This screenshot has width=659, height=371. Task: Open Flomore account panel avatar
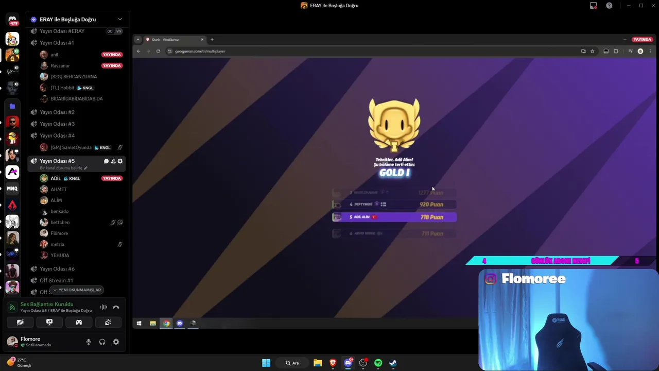point(12,342)
